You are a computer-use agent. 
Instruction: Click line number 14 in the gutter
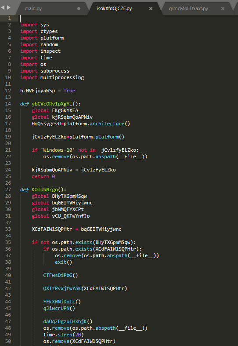(x=8, y=104)
